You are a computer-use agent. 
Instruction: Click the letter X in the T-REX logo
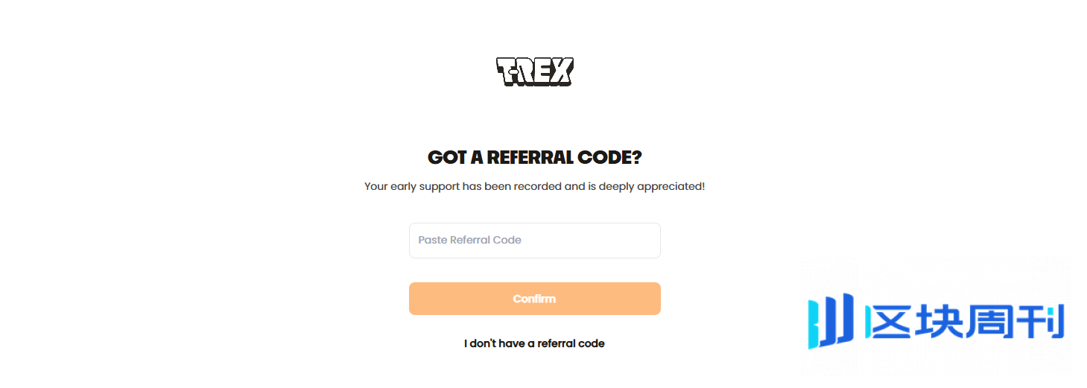(560, 71)
